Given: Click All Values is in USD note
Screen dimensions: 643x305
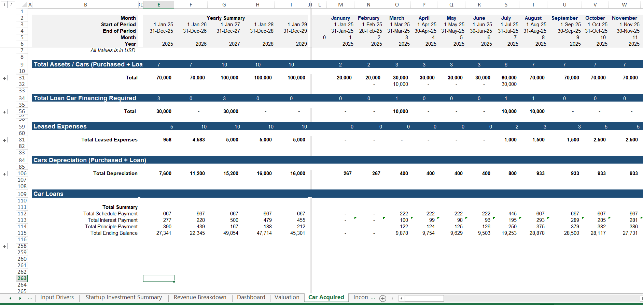Looking at the screenshot, I should [113, 50].
